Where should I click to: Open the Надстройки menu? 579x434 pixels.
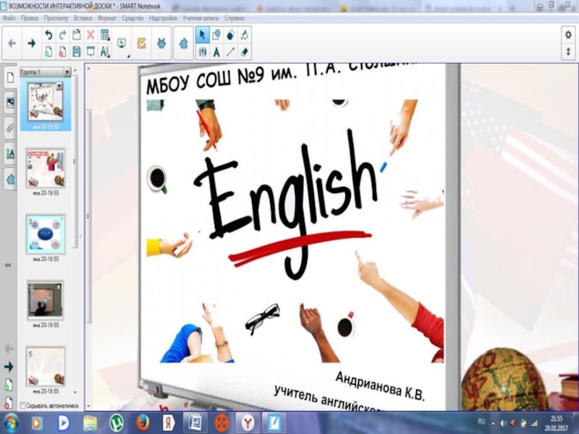click(163, 18)
